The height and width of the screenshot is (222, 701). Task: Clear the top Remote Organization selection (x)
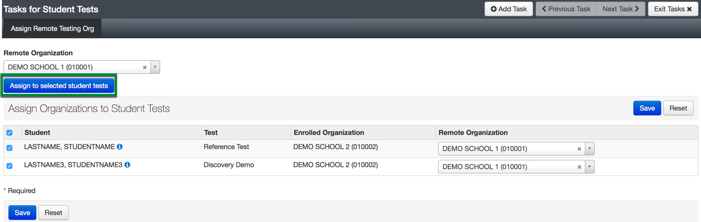pyautogui.click(x=145, y=67)
